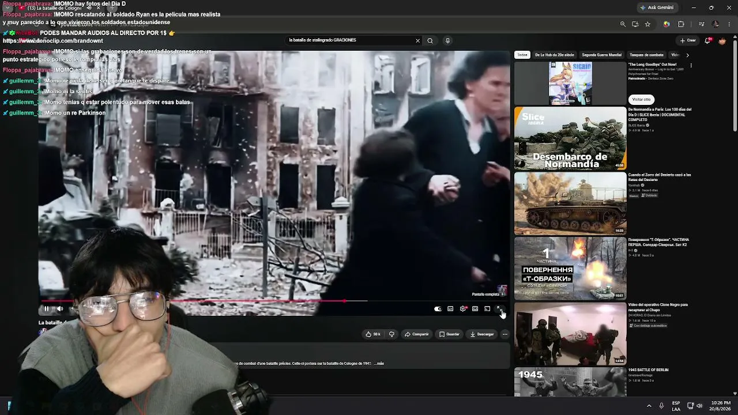The height and width of the screenshot is (415, 738).
Task: Show more filter chips with the right arrow
Action: (x=687, y=55)
